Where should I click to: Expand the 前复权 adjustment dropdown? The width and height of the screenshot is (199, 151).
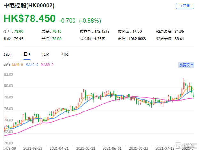pos(186,65)
